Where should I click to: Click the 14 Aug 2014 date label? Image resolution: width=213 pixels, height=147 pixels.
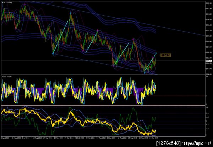[37, 138]
